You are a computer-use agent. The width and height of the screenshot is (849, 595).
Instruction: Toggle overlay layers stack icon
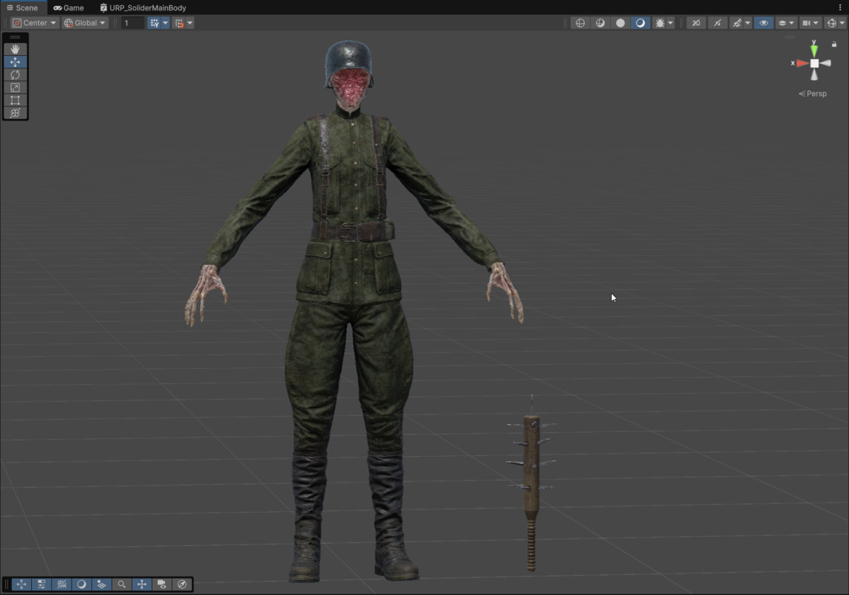pos(782,23)
